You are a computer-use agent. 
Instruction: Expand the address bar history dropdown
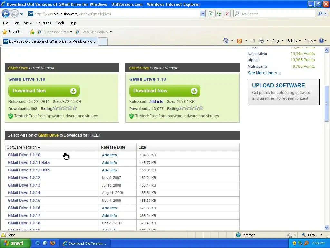pos(203,14)
